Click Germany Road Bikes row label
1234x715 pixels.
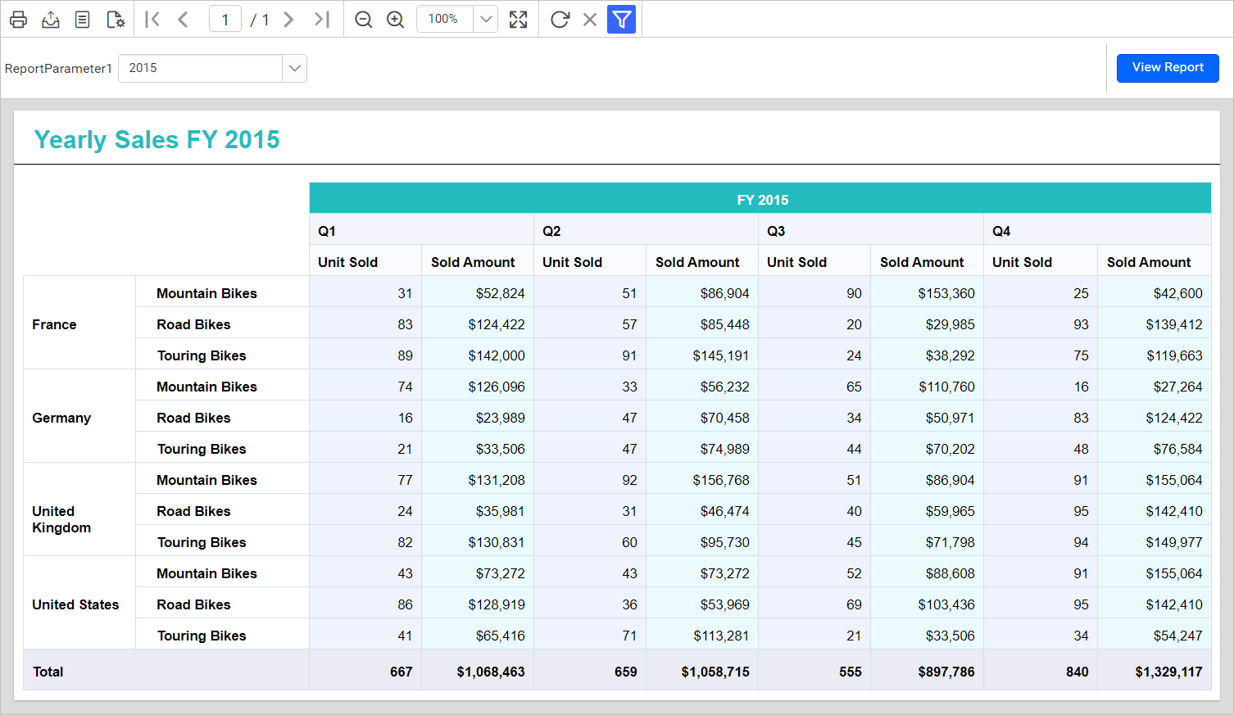[193, 418]
